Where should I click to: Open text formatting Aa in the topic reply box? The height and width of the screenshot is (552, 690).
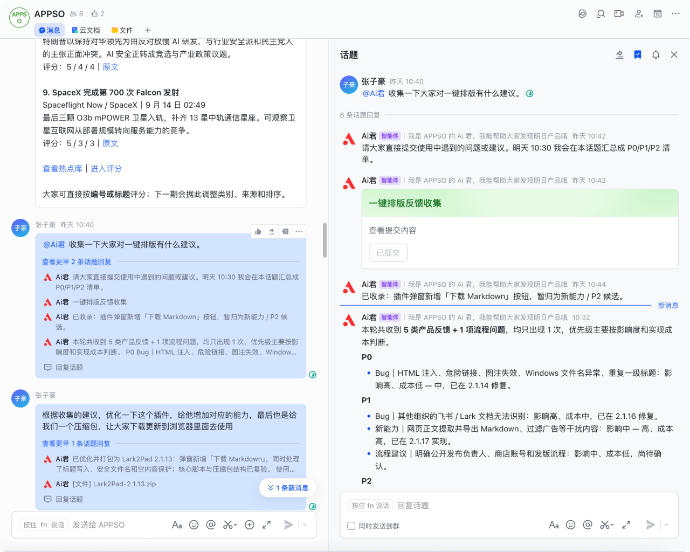554,525
